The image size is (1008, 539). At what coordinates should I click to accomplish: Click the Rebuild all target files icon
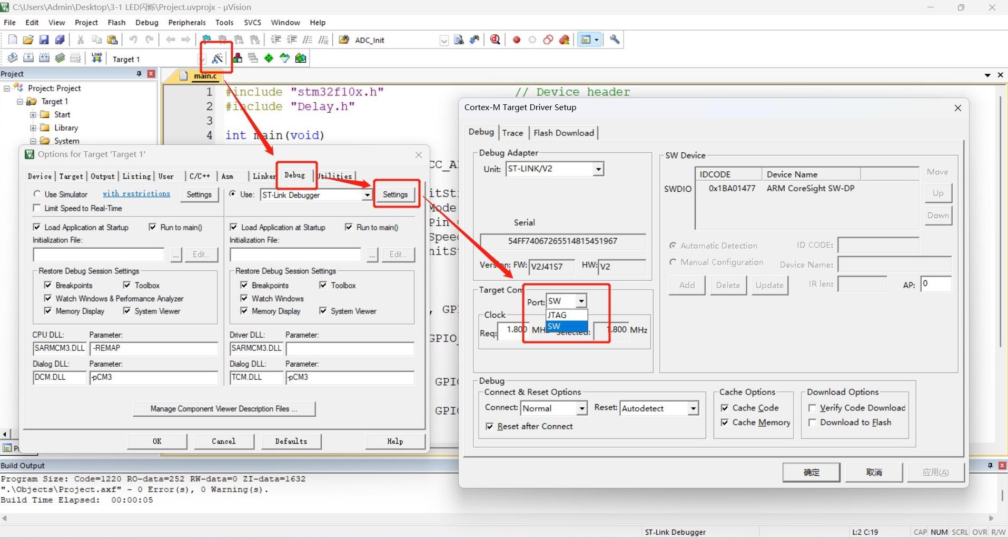(44, 58)
